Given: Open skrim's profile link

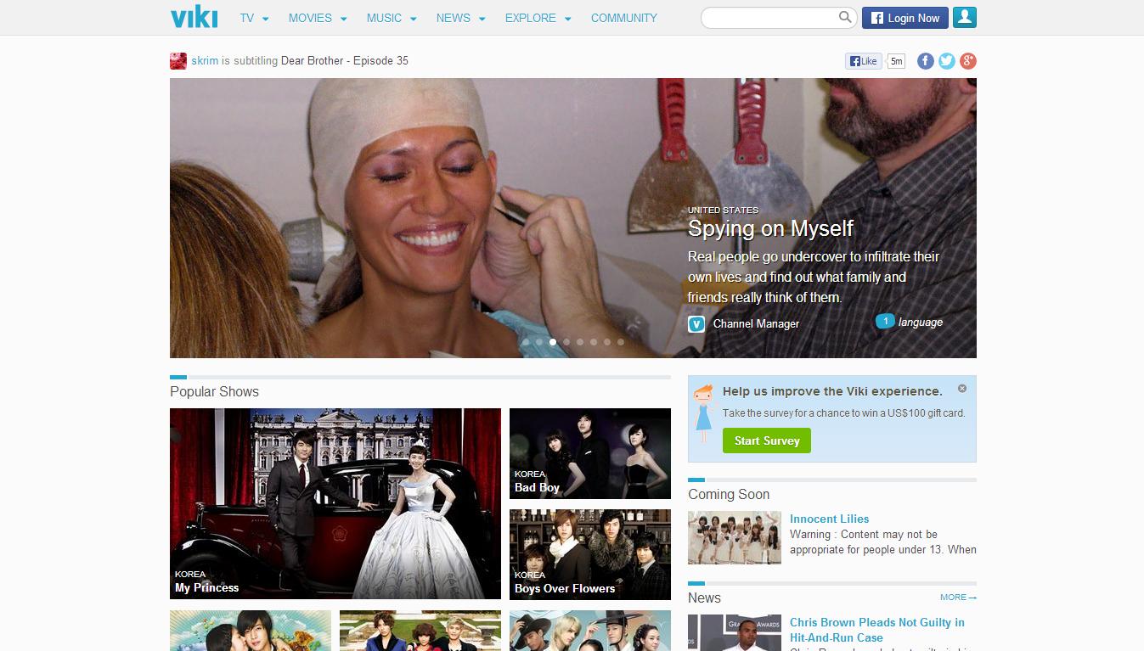Looking at the screenshot, I should 205,61.
